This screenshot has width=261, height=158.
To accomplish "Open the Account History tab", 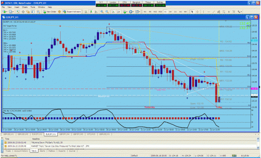I will point(21,151).
